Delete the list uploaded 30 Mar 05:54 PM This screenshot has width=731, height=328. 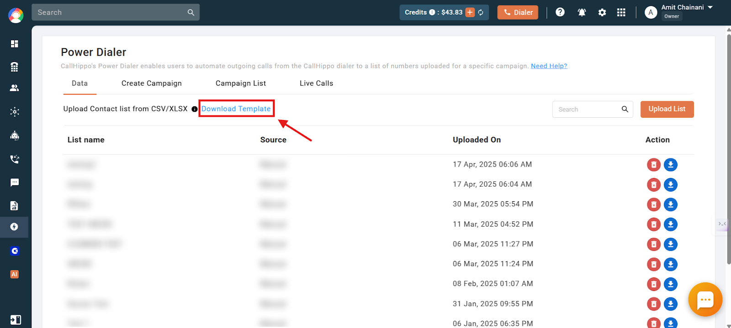coord(654,204)
